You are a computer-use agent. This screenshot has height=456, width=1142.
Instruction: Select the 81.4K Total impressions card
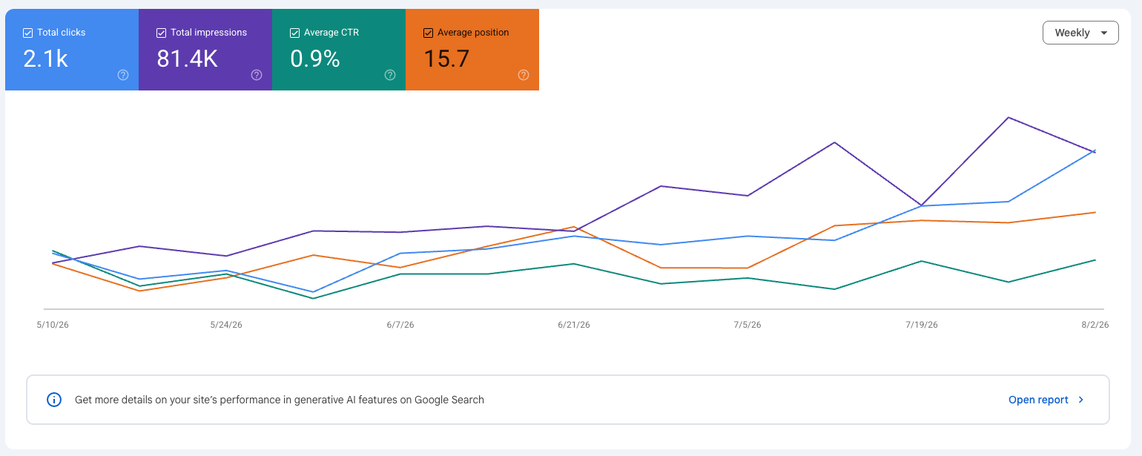(x=205, y=50)
